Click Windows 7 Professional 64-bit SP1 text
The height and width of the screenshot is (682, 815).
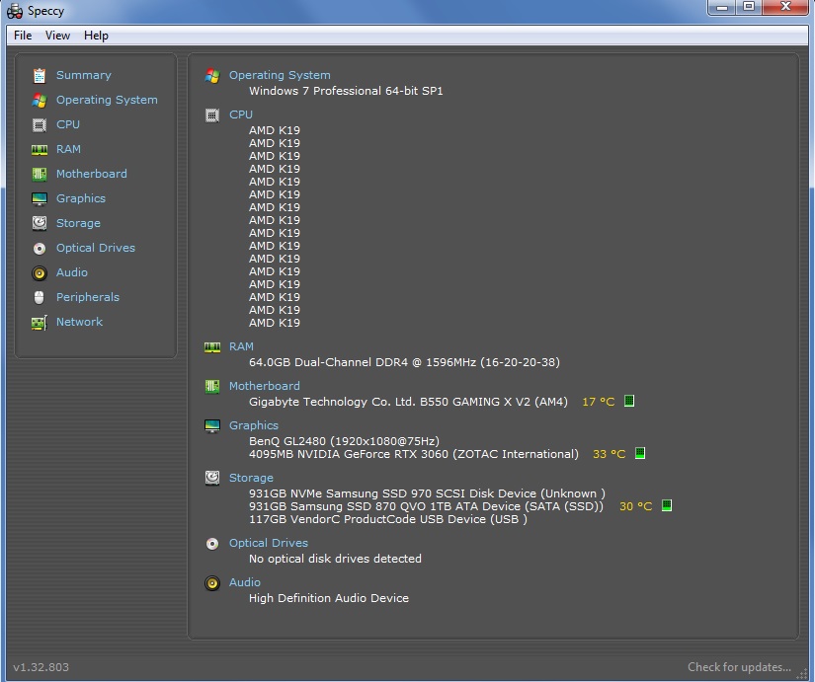(346, 91)
